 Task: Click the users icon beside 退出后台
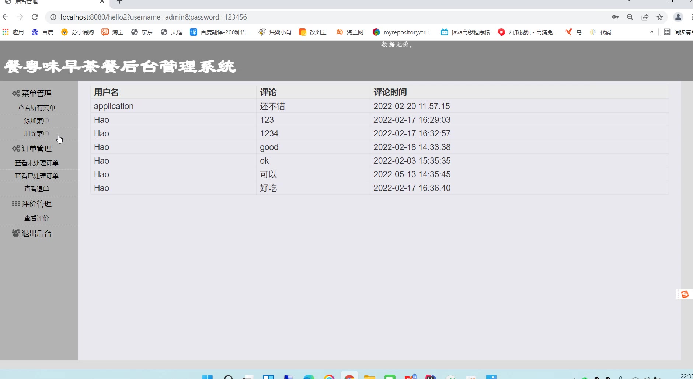click(x=15, y=233)
